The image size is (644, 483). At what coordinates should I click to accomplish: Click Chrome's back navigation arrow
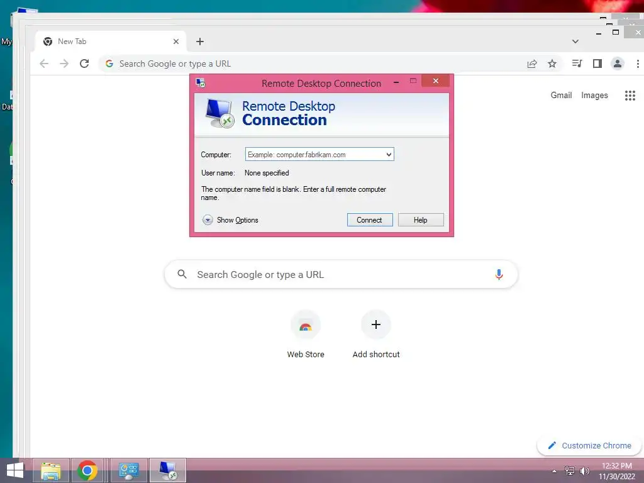44,64
